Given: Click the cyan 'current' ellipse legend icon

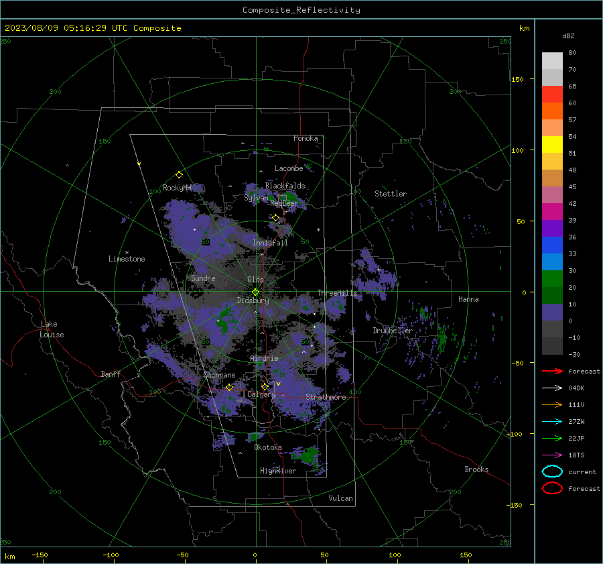Looking at the screenshot, I should [x=552, y=471].
